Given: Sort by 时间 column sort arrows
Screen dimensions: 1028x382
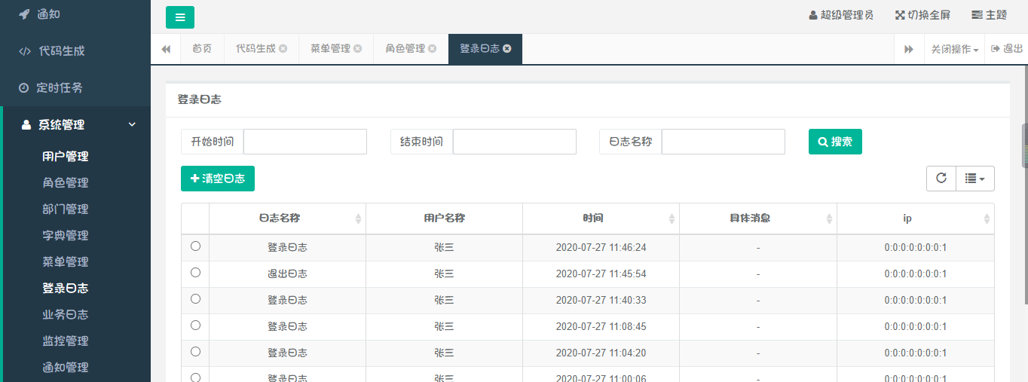Looking at the screenshot, I should [x=672, y=219].
